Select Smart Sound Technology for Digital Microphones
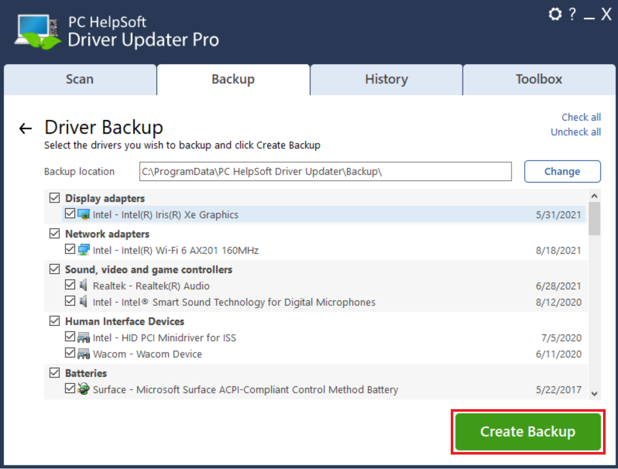 234,302
